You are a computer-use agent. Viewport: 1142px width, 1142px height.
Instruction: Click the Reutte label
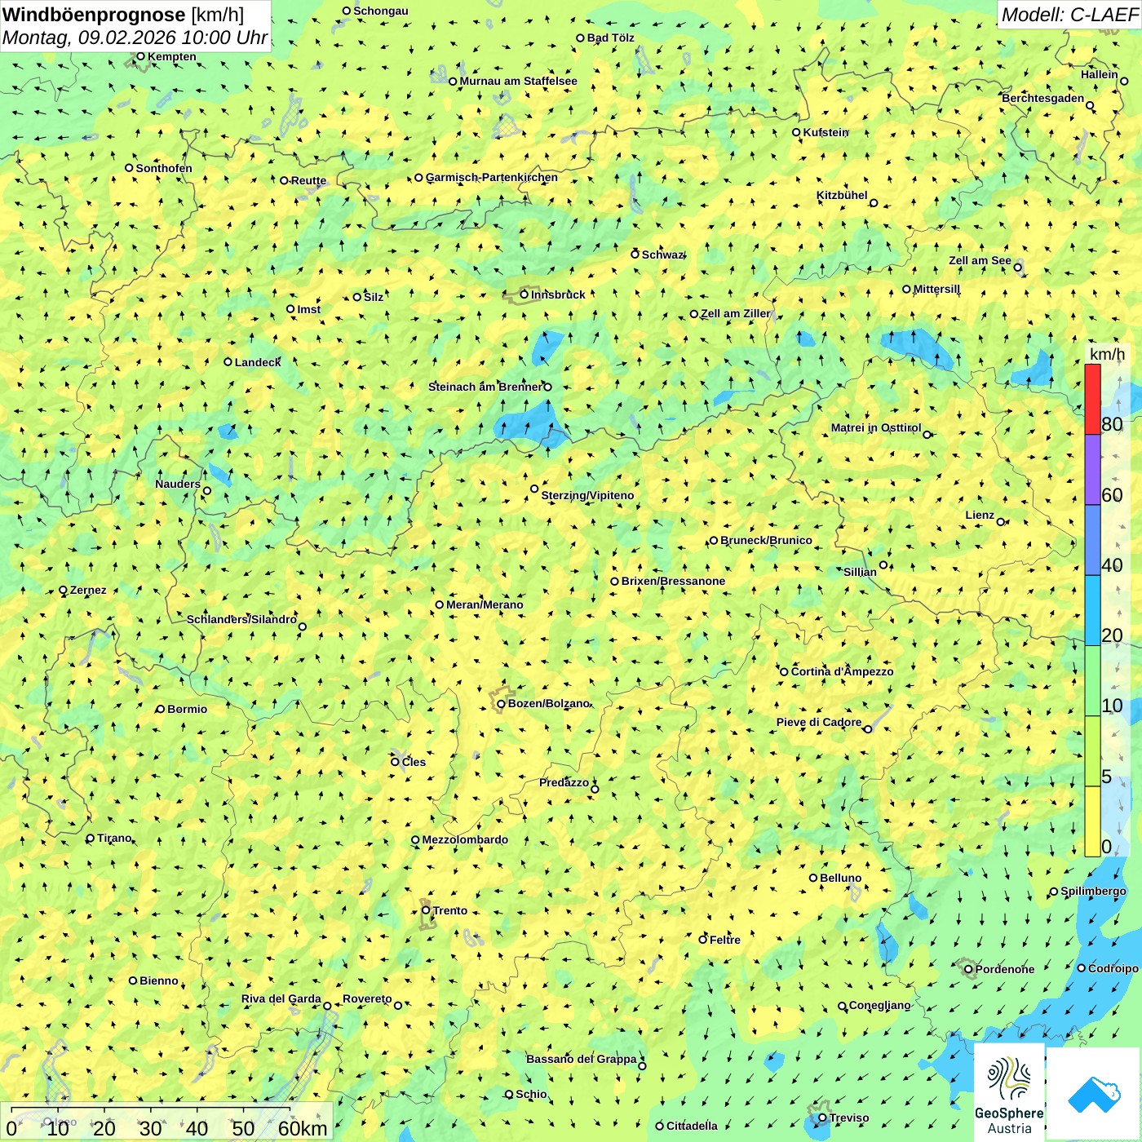[x=308, y=181]
